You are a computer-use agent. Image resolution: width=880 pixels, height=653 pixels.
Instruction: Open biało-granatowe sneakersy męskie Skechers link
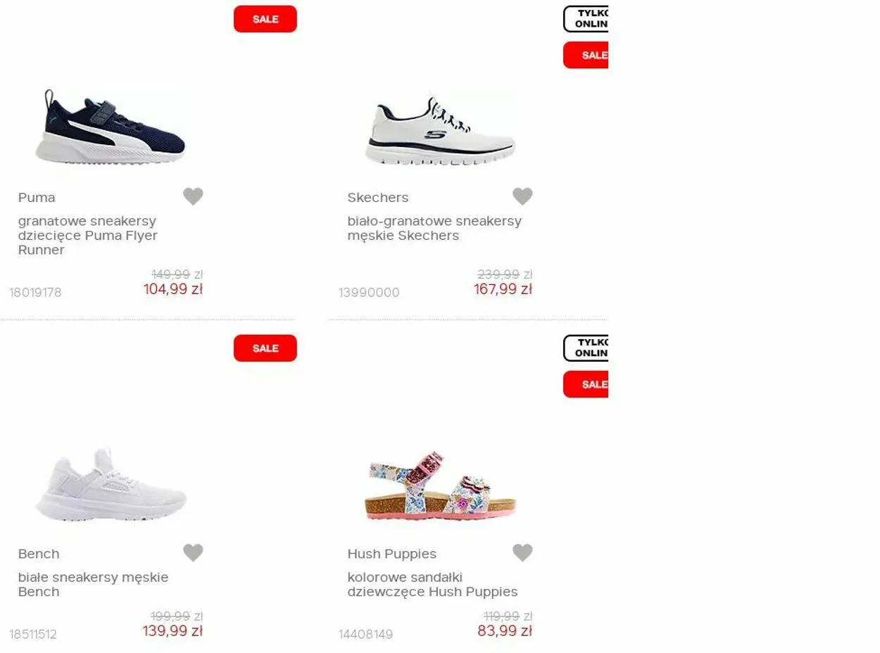[434, 228]
